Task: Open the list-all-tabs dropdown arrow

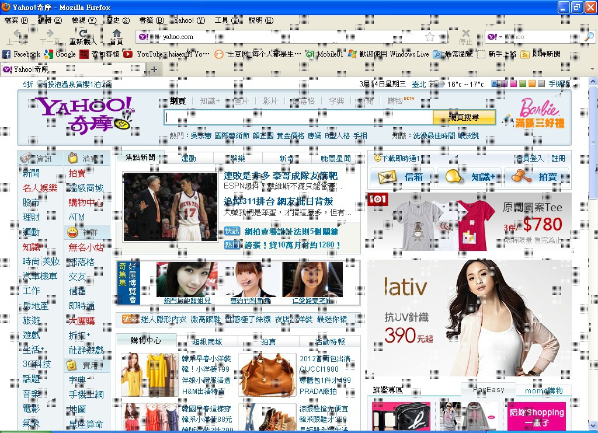Action: coord(592,69)
